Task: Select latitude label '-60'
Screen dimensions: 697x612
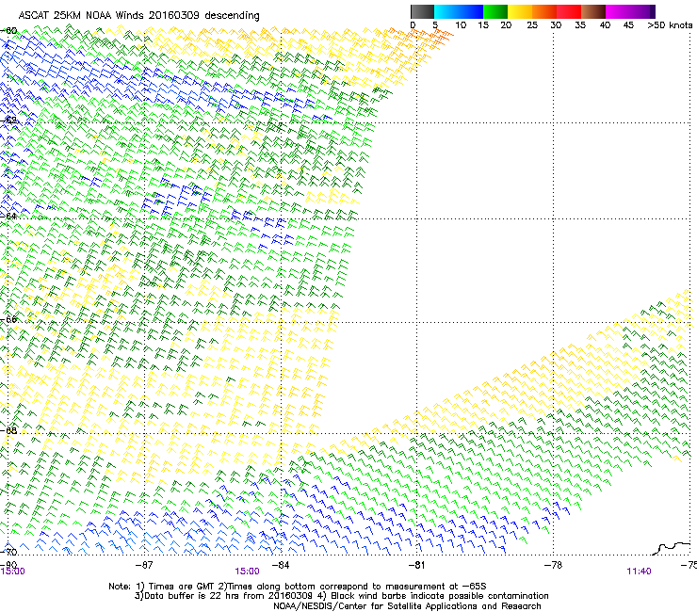Action: tap(8, 31)
